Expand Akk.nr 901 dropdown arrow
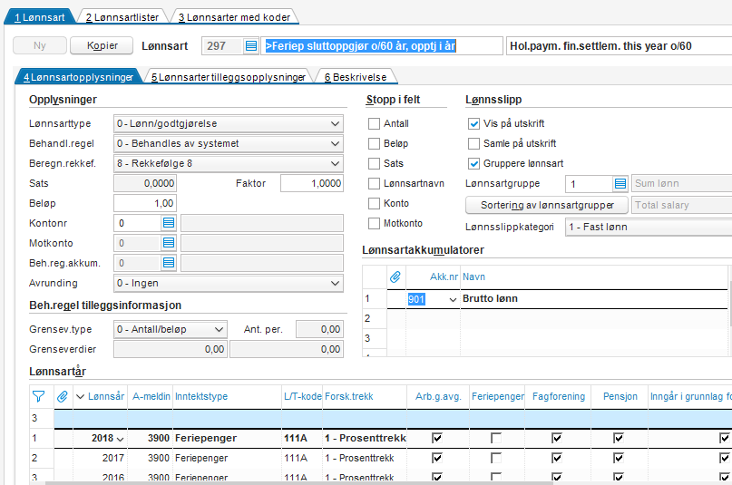 pos(453,299)
